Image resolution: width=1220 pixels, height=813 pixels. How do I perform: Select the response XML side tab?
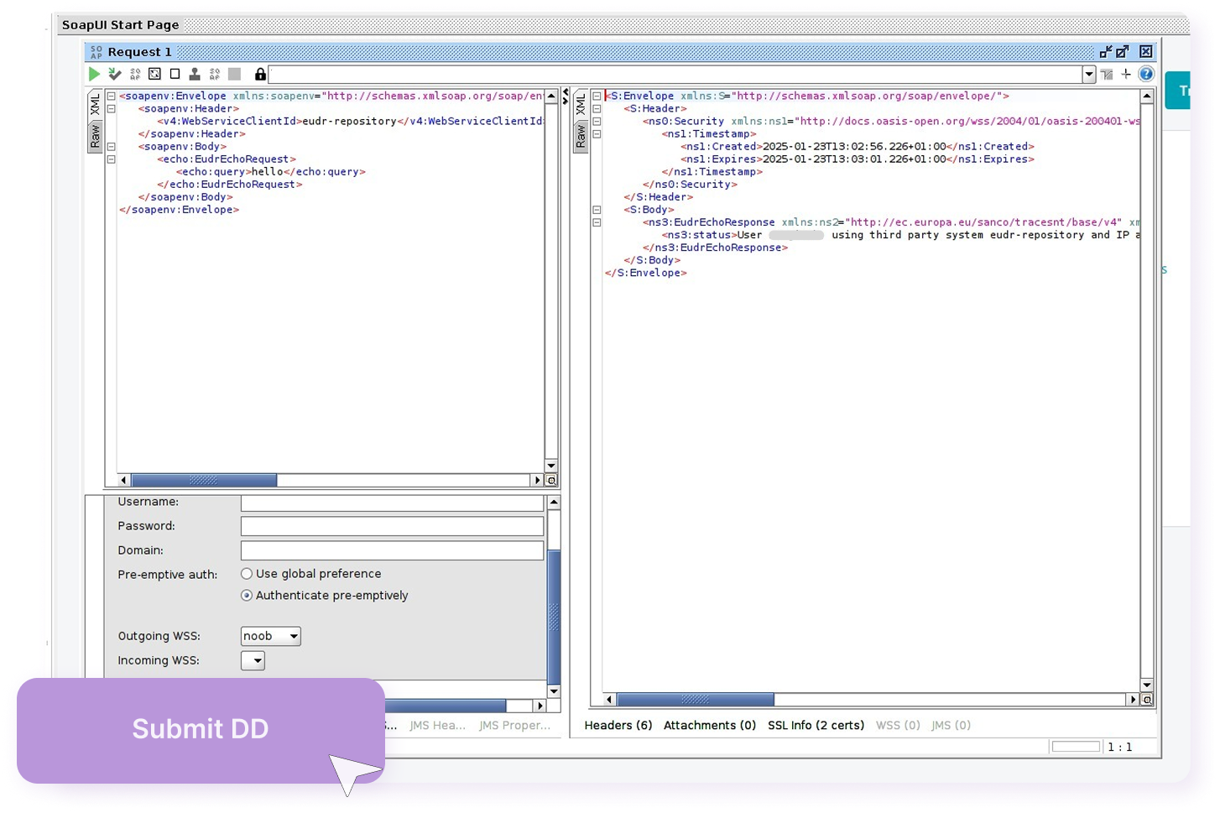(581, 105)
